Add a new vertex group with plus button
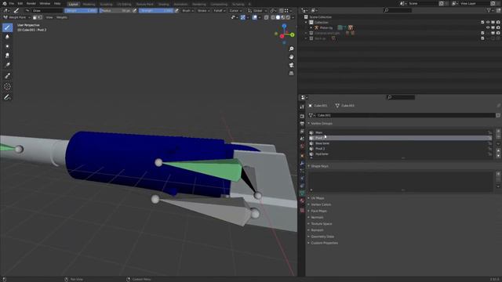The width and height of the screenshot is (502, 282). pyautogui.click(x=498, y=131)
